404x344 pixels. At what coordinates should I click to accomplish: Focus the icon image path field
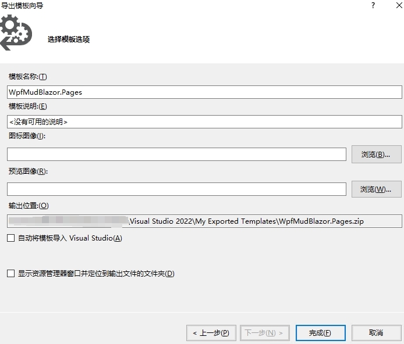pyautogui.click(x=176, y=154)
